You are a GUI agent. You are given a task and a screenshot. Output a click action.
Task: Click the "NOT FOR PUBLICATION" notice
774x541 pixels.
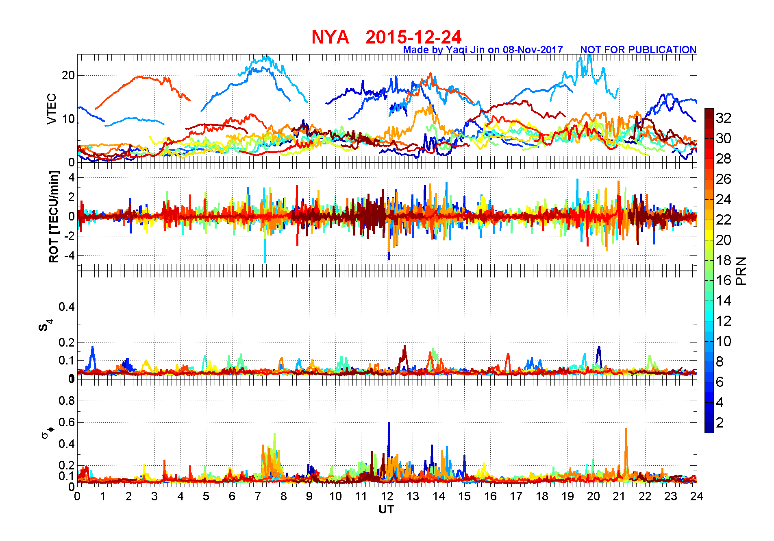638,50
